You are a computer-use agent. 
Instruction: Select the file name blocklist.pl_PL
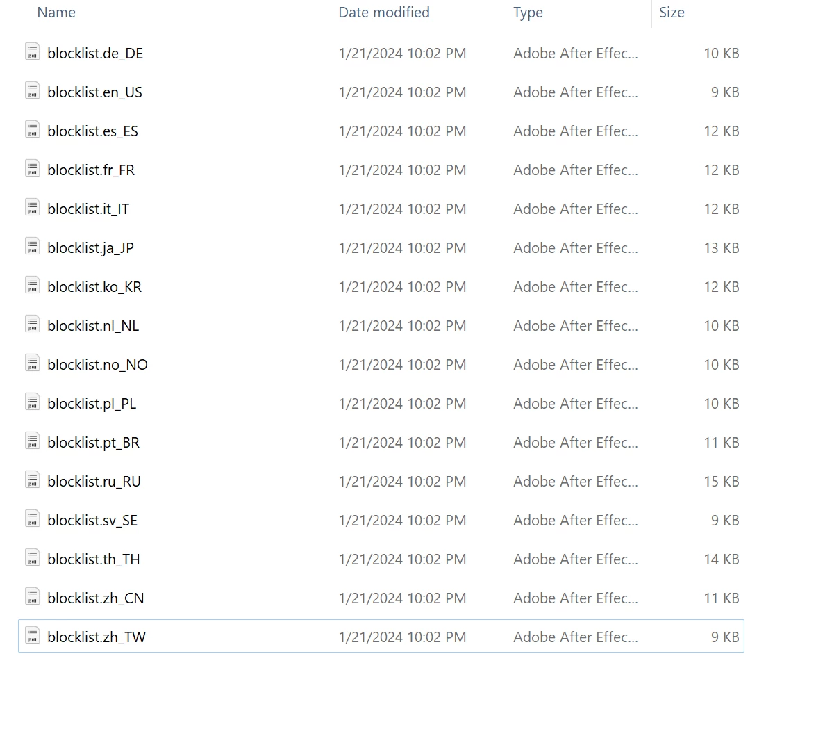pyautogui.click(x=92, y=404)
